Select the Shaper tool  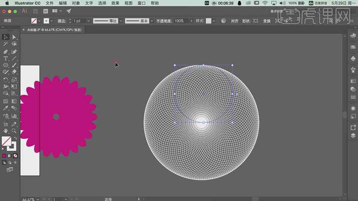[5, 72]
